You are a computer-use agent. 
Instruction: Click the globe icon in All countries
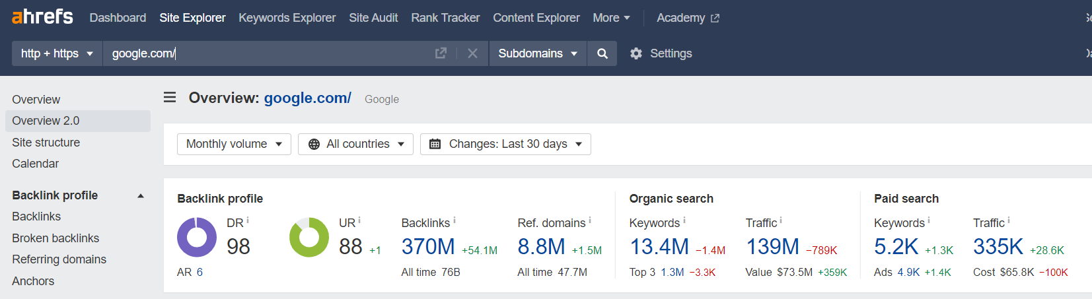(x=314, y=144)
